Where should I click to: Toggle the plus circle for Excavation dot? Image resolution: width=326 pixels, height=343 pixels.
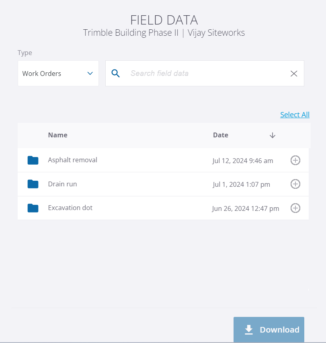[x=295, y=208]
